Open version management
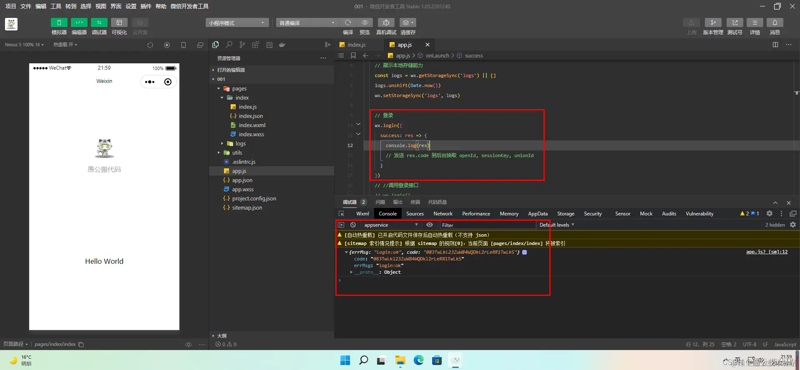 tap(713, 22)
